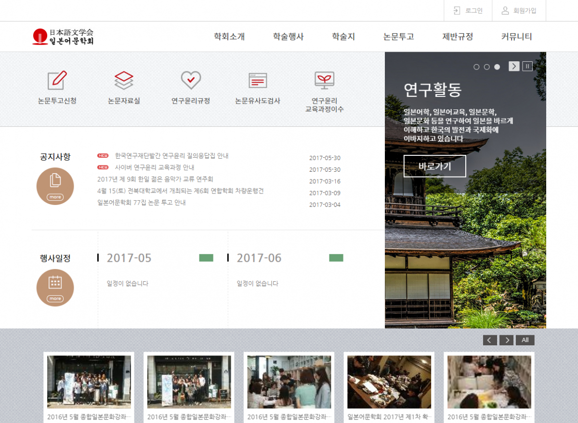
Task: Open the 논문유사도검사 window icon
Action: [258, 80]
